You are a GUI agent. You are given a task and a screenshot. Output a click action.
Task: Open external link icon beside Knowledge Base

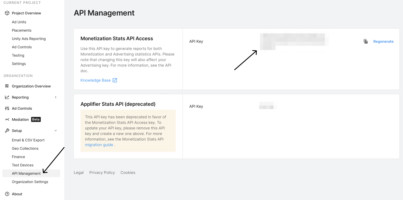(x=115, y=80)
